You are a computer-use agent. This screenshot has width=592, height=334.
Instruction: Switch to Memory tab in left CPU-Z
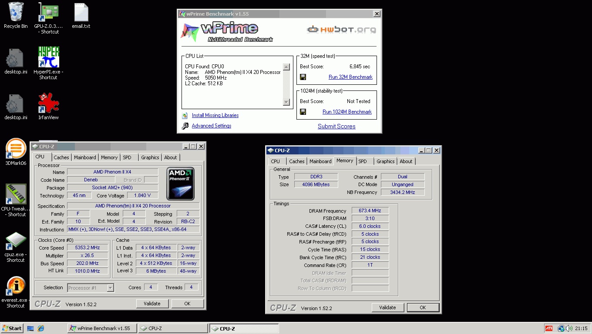(109, 157)
